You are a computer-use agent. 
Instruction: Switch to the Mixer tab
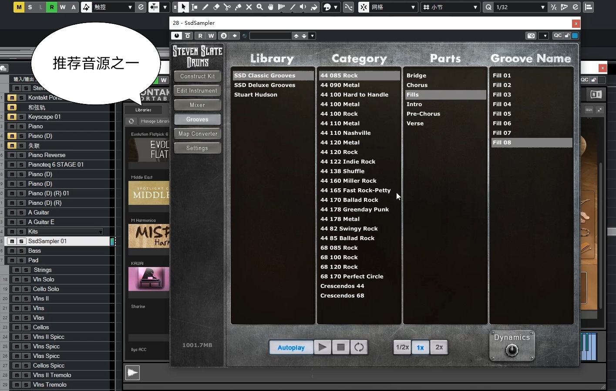197,105
